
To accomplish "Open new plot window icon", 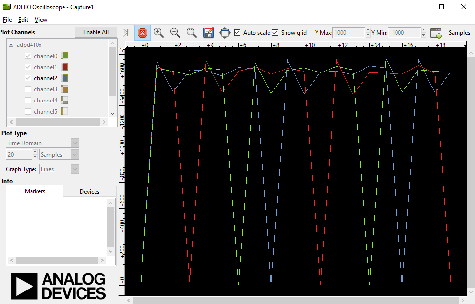I will [x=436, y=33].
